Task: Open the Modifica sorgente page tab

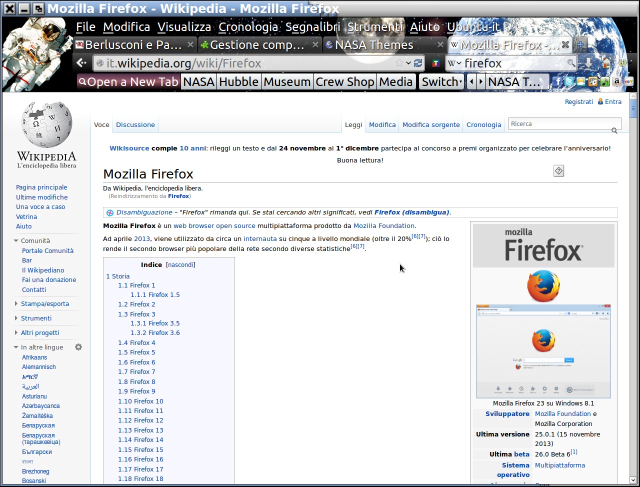Action: coord(431,124)
